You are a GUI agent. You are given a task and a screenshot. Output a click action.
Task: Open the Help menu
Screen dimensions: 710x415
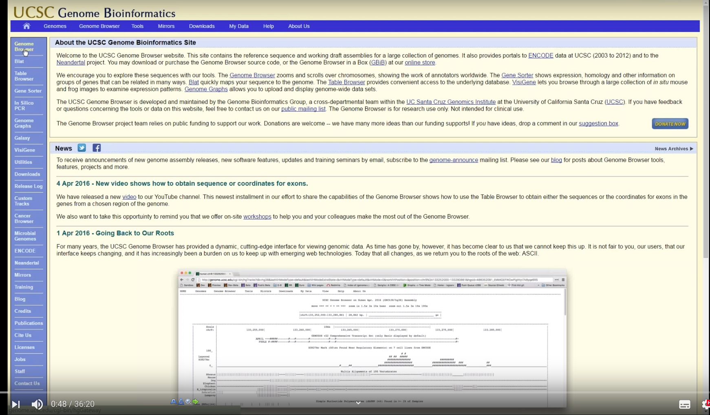click(269, 26)
